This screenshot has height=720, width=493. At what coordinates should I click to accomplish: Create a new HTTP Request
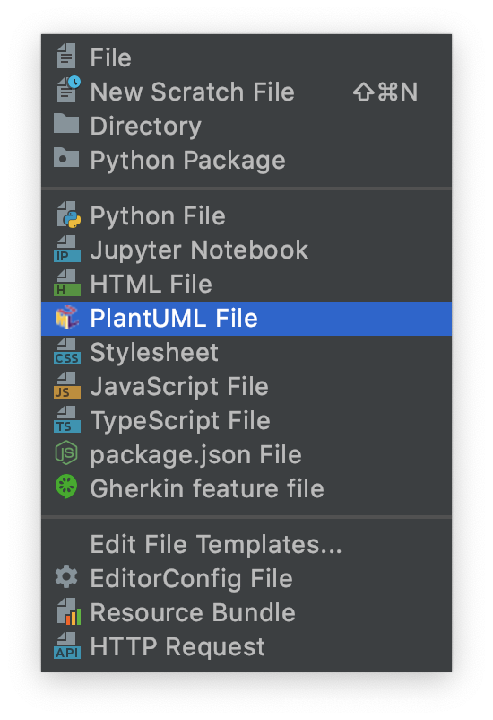(x=246, y=646)
